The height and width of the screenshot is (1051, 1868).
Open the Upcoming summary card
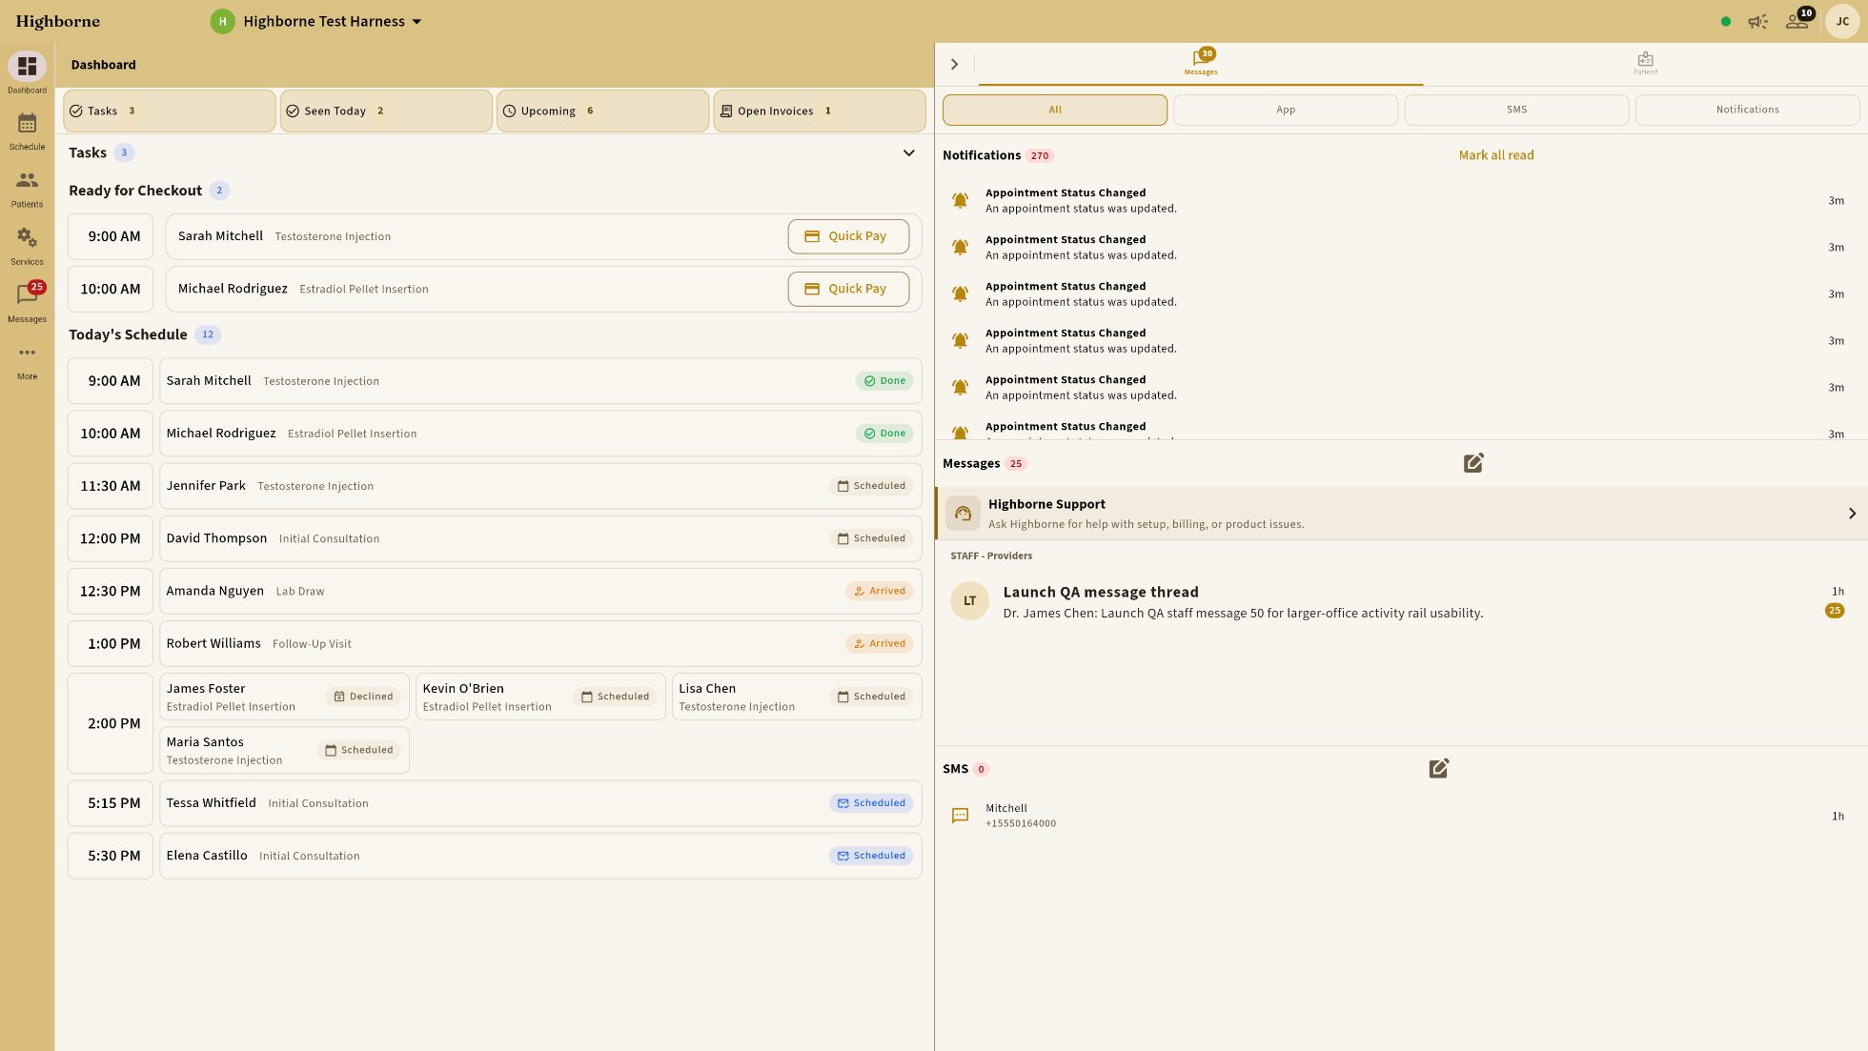602,111
